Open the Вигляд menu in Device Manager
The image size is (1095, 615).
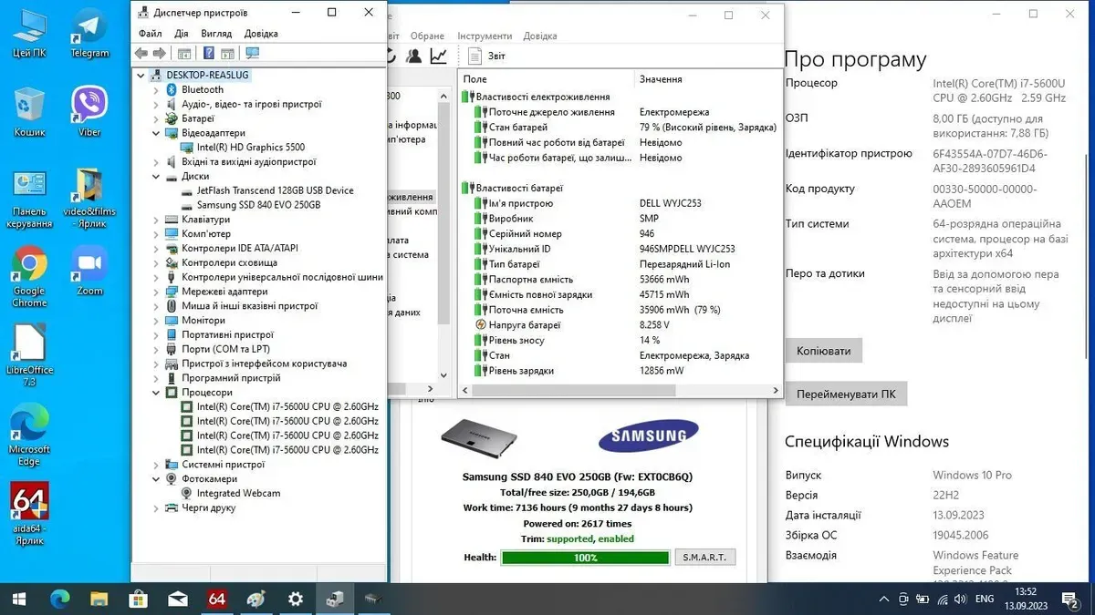[x=216, y=34]
